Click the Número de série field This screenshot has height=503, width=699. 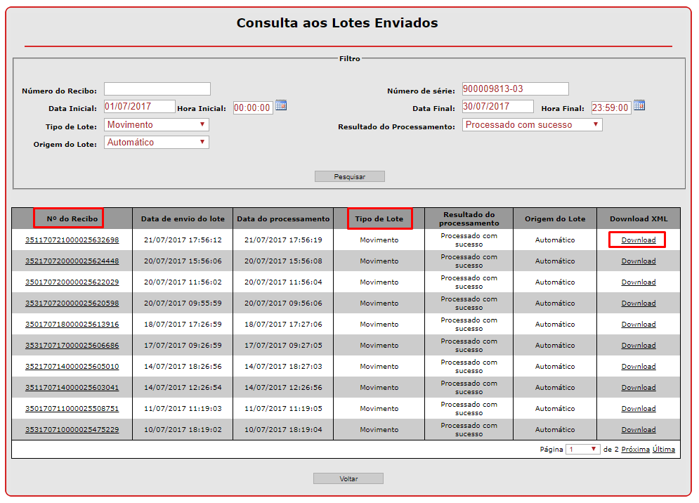pos(516,89)
